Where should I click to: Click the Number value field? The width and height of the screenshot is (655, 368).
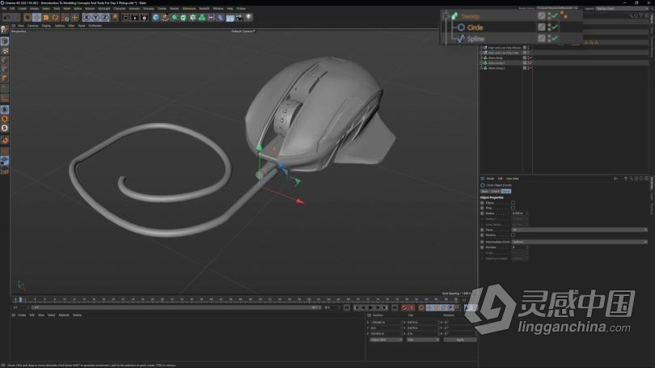point(518,247)
